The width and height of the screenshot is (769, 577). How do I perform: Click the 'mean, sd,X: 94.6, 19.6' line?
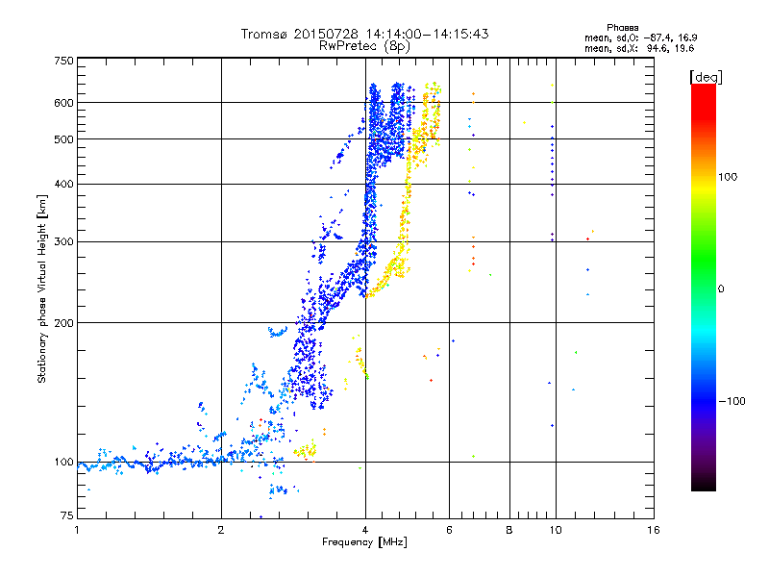(639, 48)
